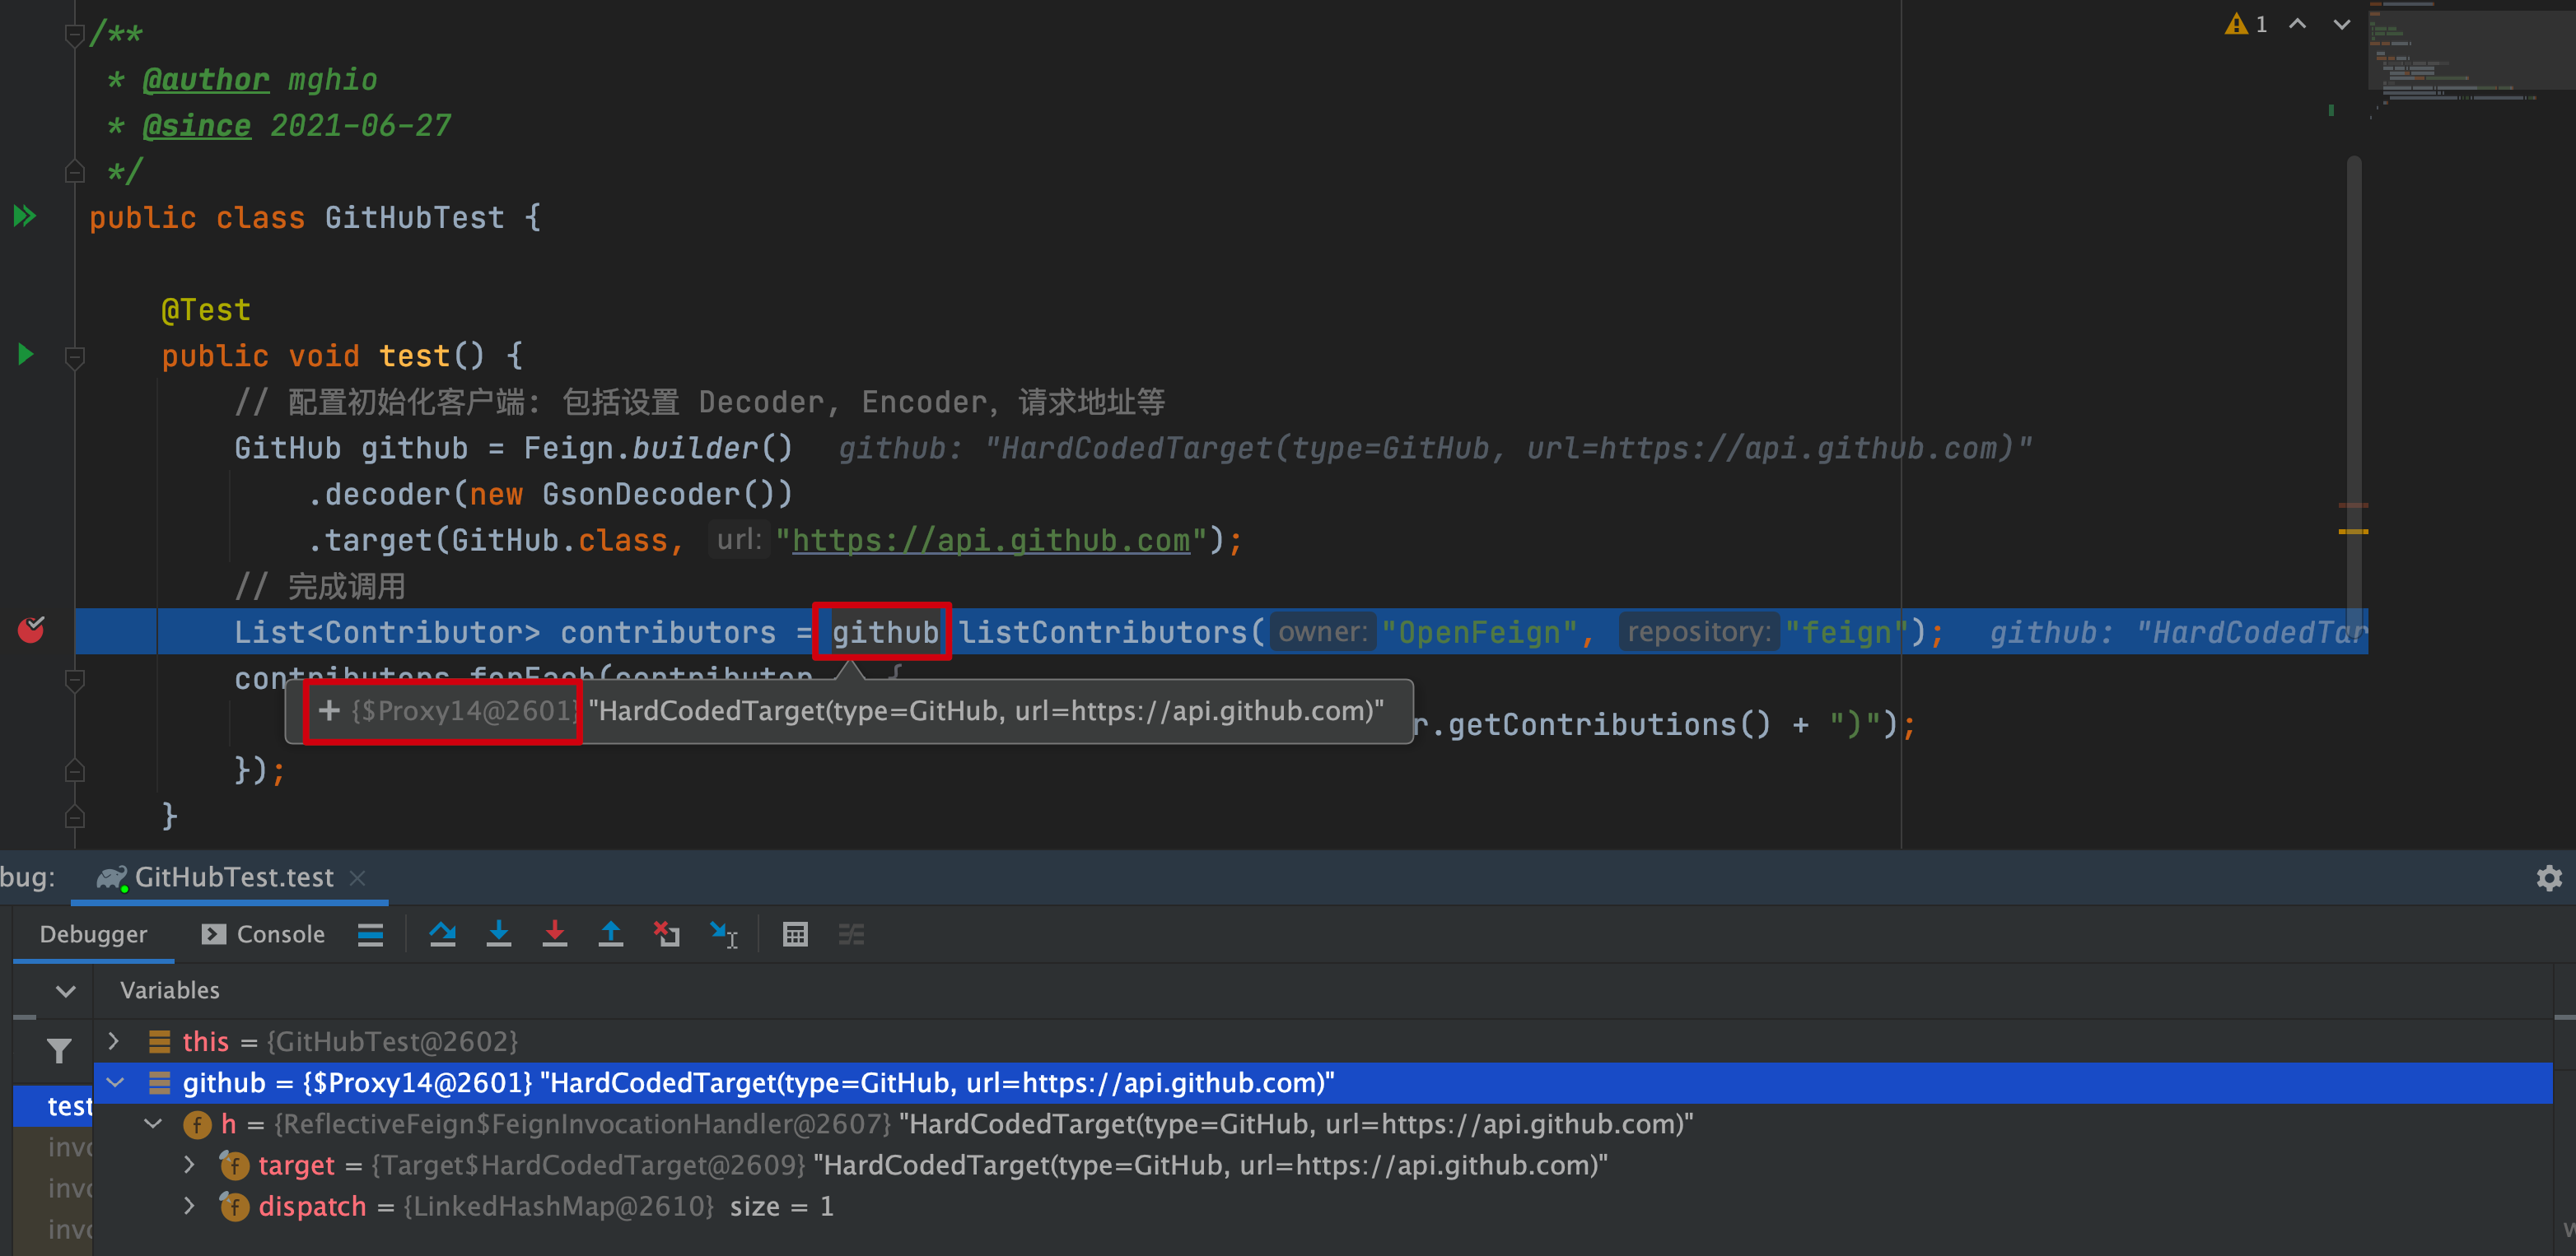Expand the 'this' variable node
This screenshot has width=2576, height=1256.
click(x=113, y=1041)
